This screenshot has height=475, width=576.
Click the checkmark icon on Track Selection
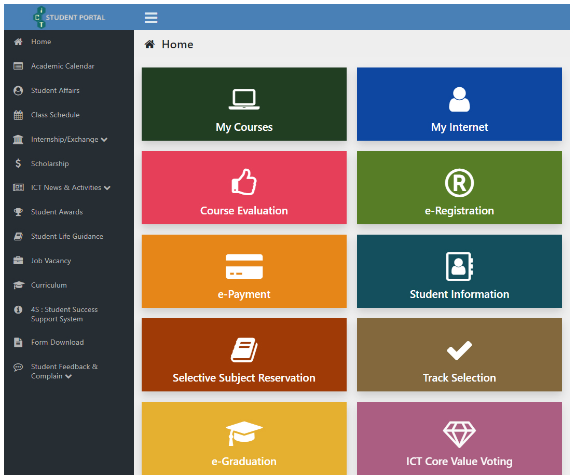coord(459,350)
